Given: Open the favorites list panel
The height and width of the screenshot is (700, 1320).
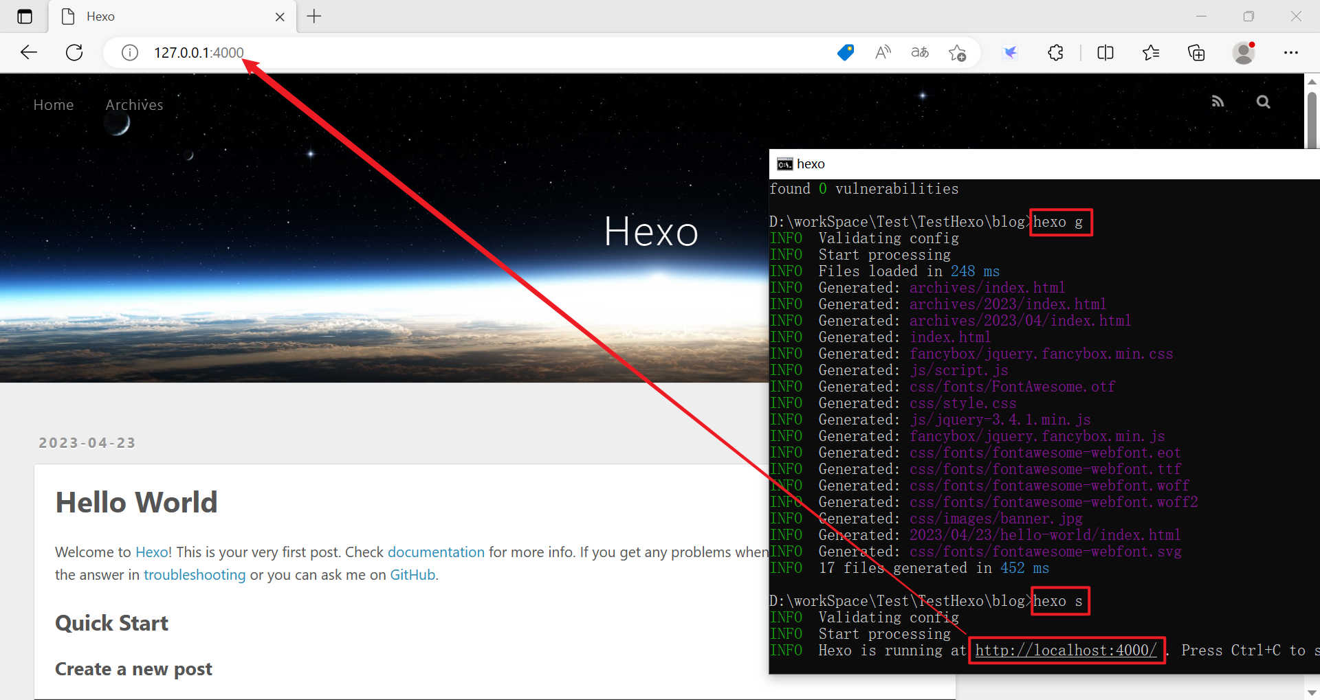Looking at the screenshot, I should click(1151, 52).
